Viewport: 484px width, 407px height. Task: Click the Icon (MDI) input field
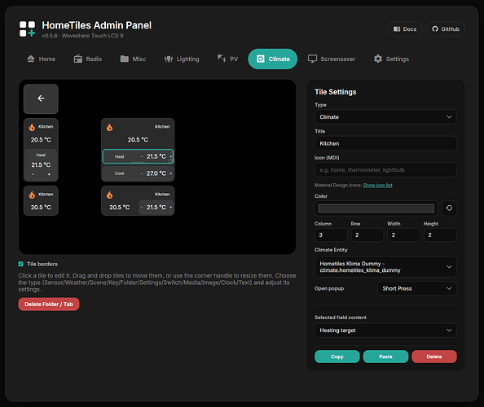(385, 170)
